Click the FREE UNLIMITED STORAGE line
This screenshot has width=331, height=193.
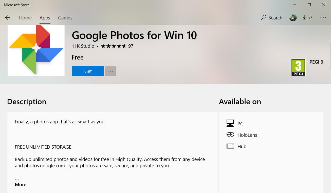tap(43, 147)
